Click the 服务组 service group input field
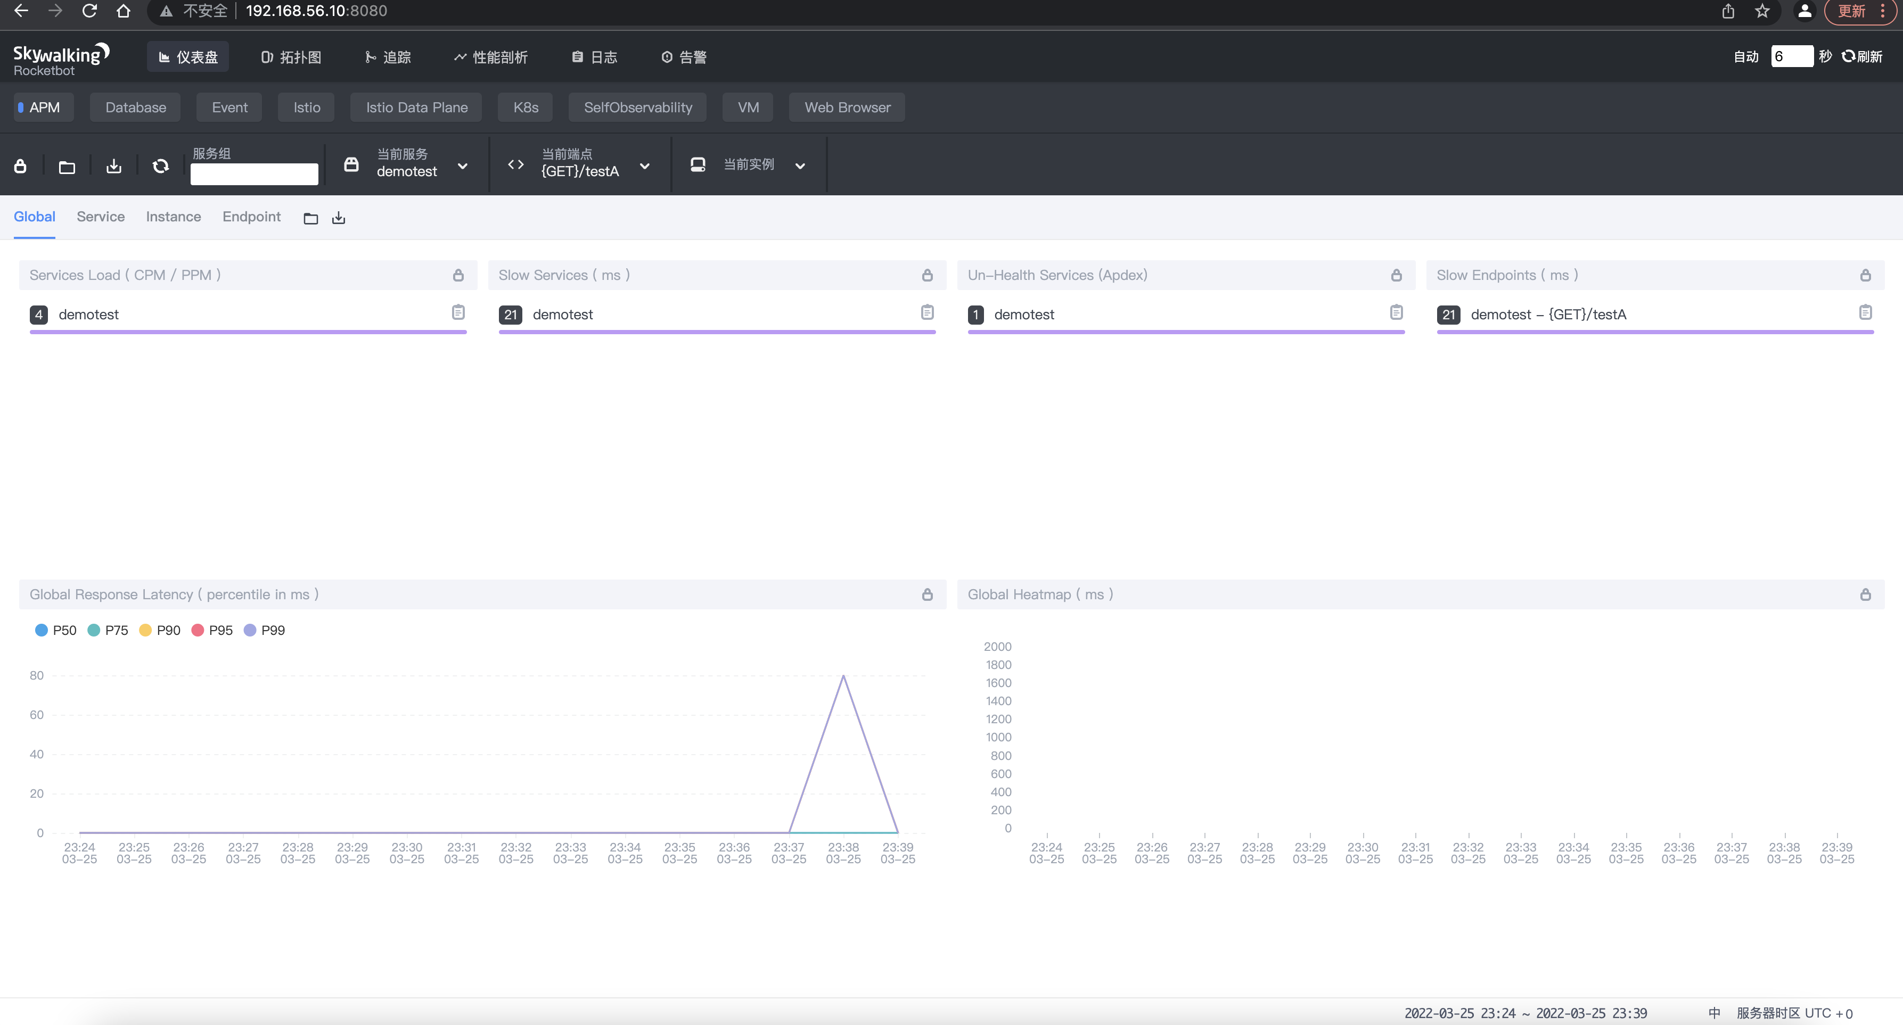 tap(254, 173)
